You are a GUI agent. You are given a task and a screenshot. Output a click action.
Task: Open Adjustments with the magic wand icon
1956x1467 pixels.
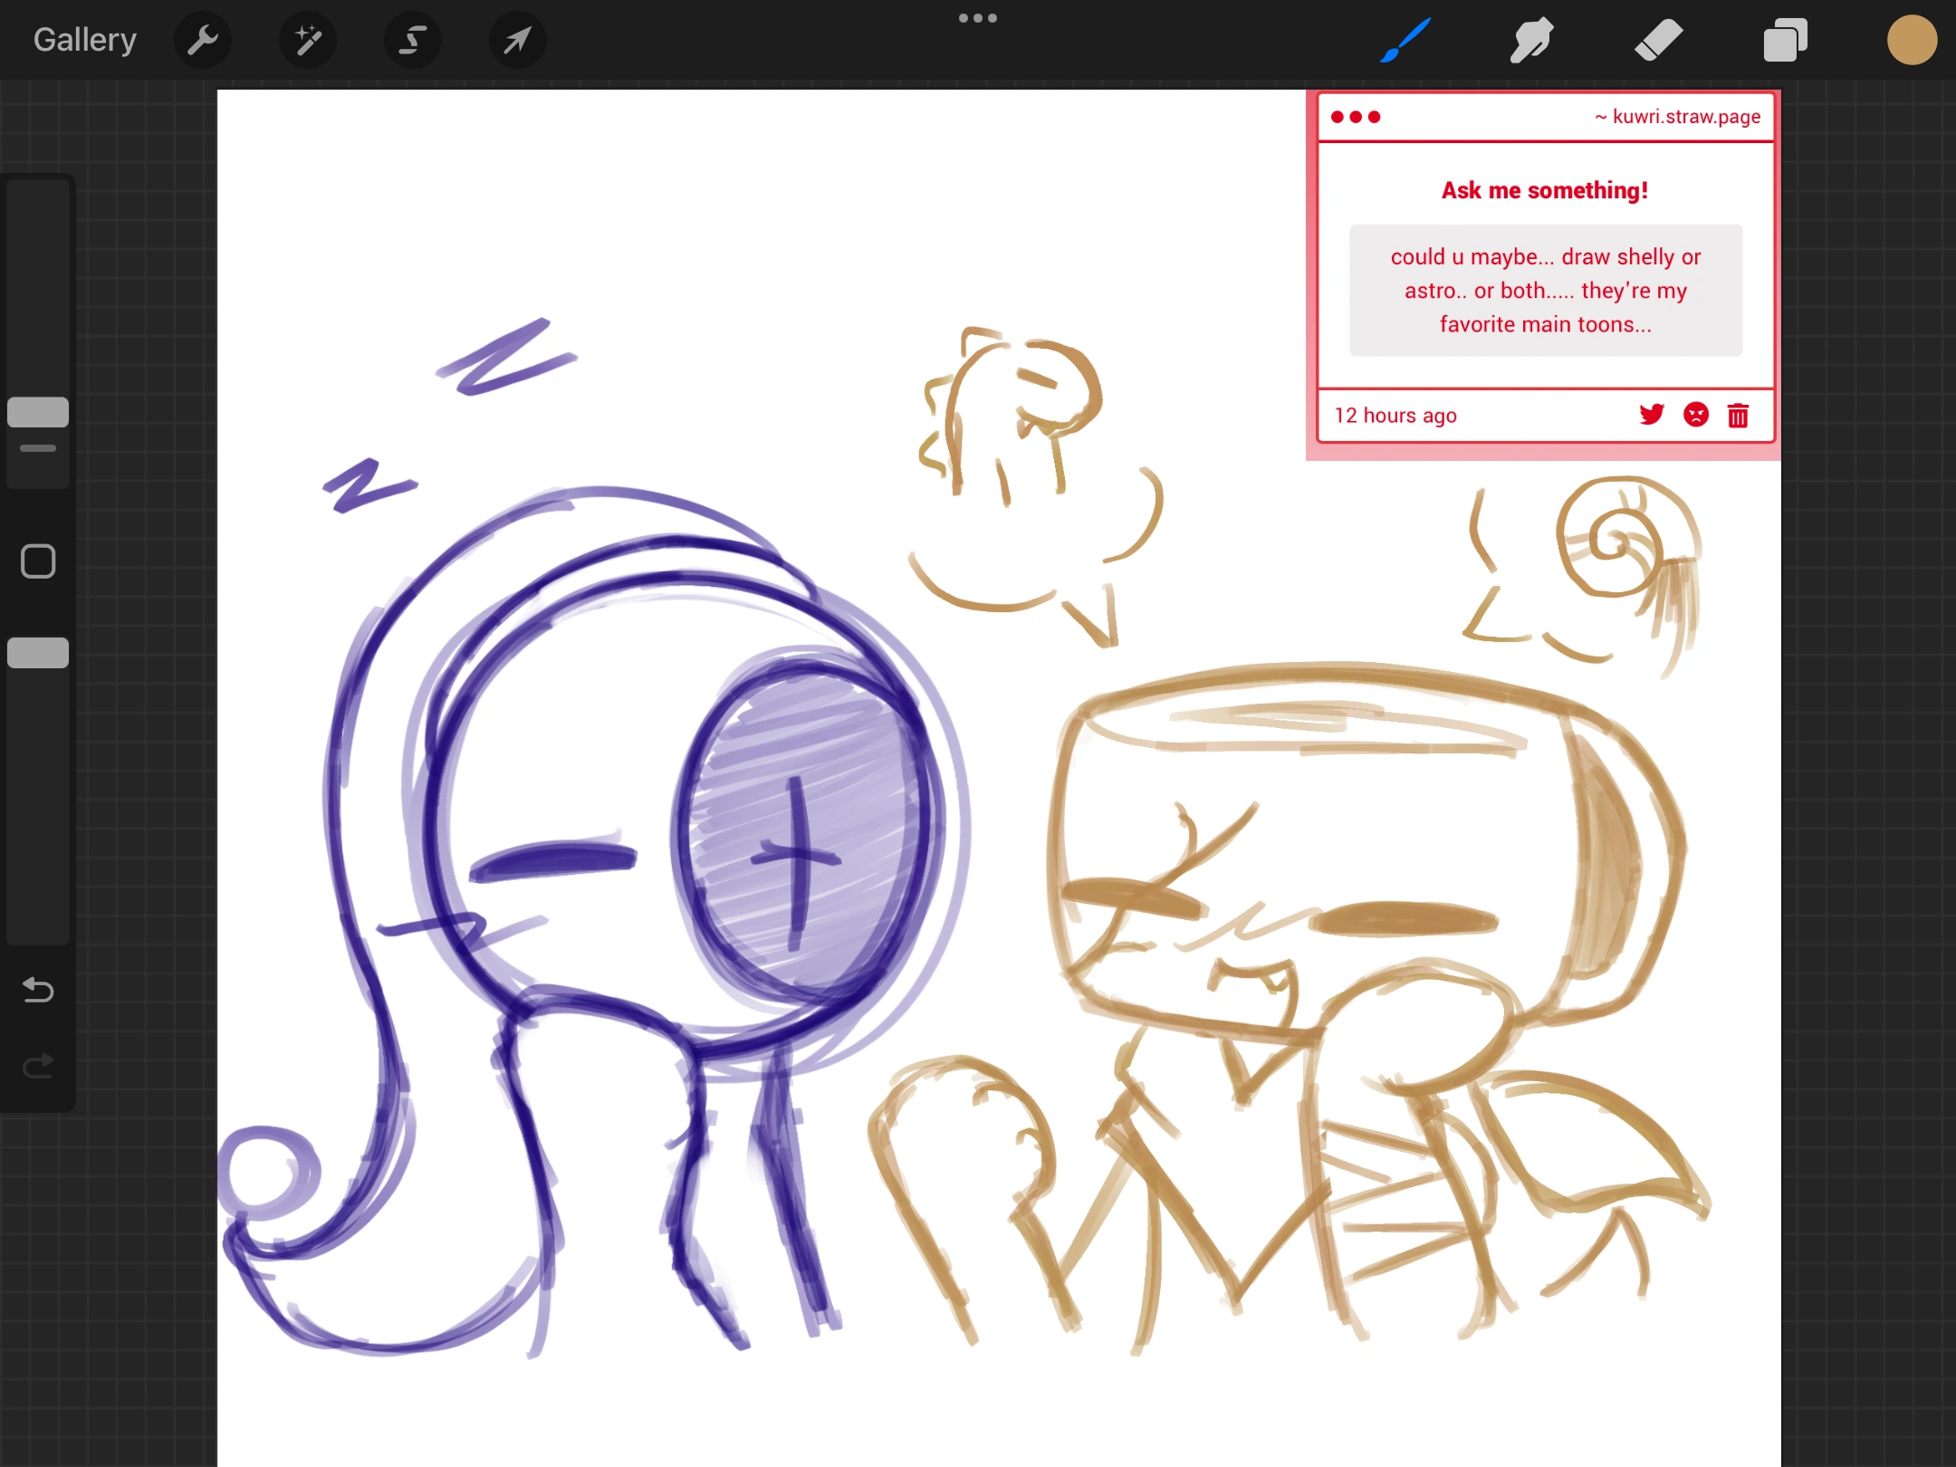[308, 39]
